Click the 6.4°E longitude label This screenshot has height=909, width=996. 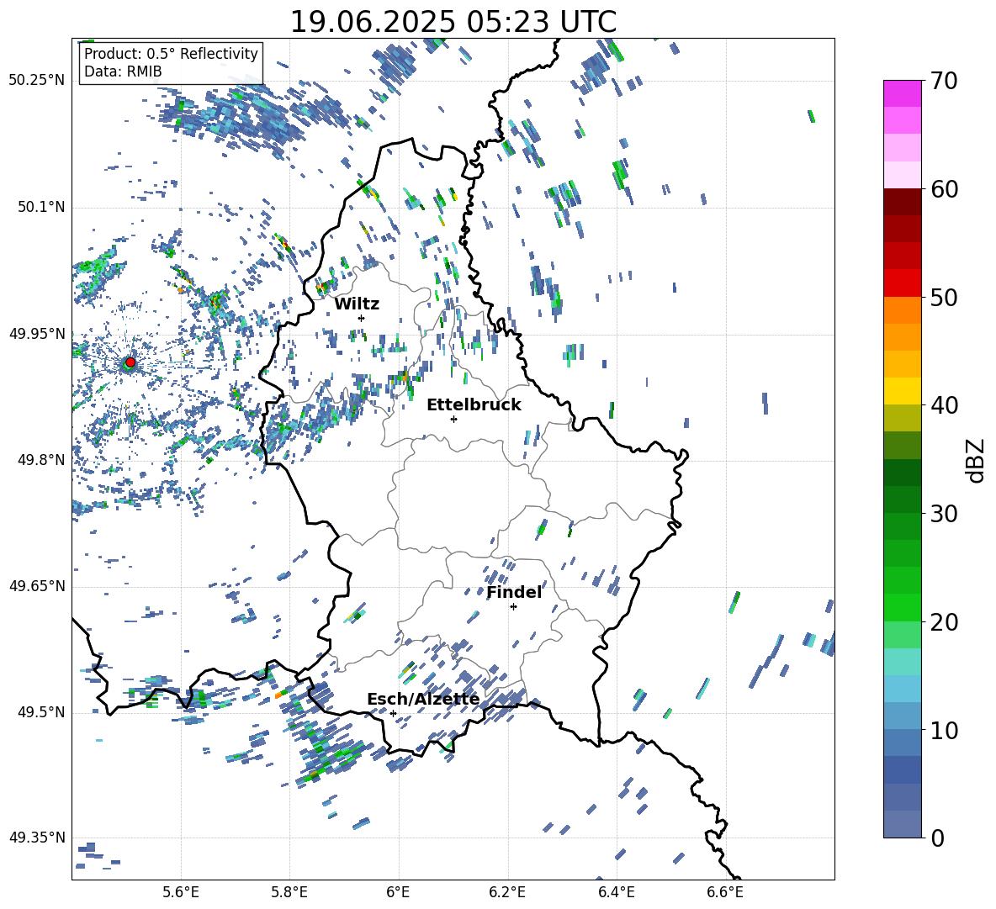click(x=616, y=892)
